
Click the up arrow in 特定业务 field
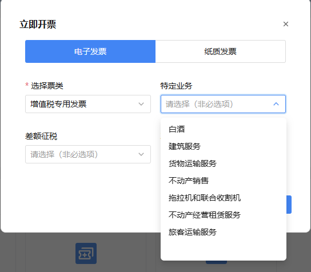276,104
